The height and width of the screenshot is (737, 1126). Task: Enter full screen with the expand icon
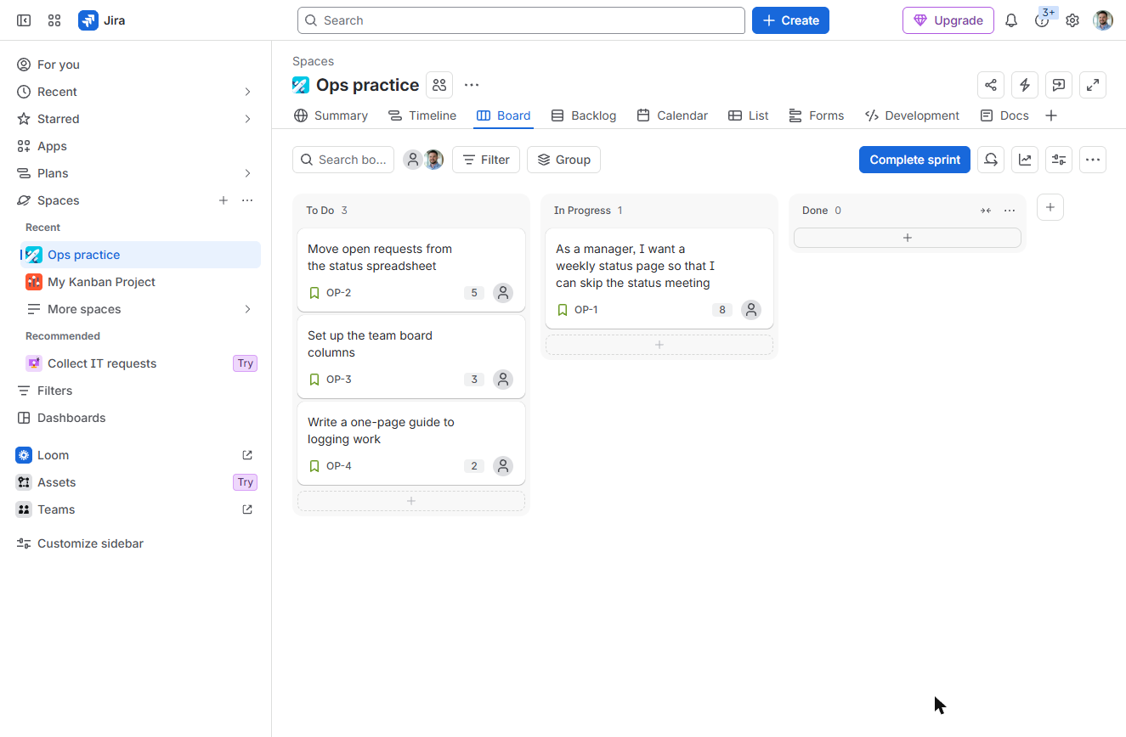click(x=1093, y=85)
